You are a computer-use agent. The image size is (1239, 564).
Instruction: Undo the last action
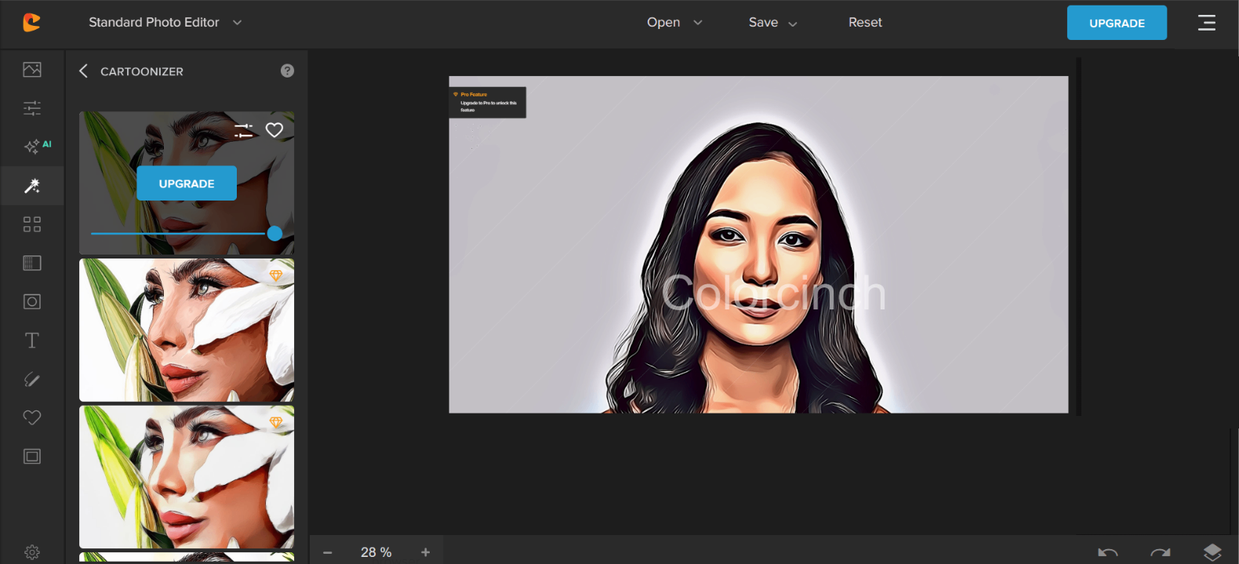[1108, 553]
